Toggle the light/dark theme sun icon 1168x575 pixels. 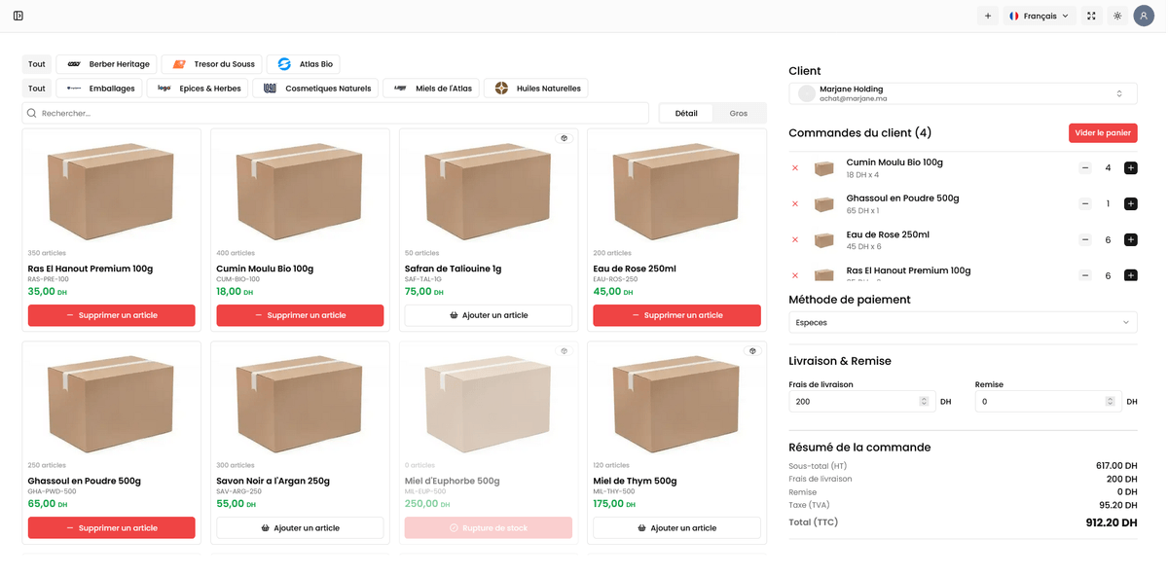click(x=1117, y=16)
